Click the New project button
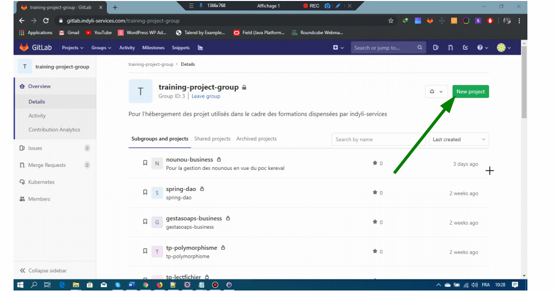554x292 pixels. click(470, 91)
